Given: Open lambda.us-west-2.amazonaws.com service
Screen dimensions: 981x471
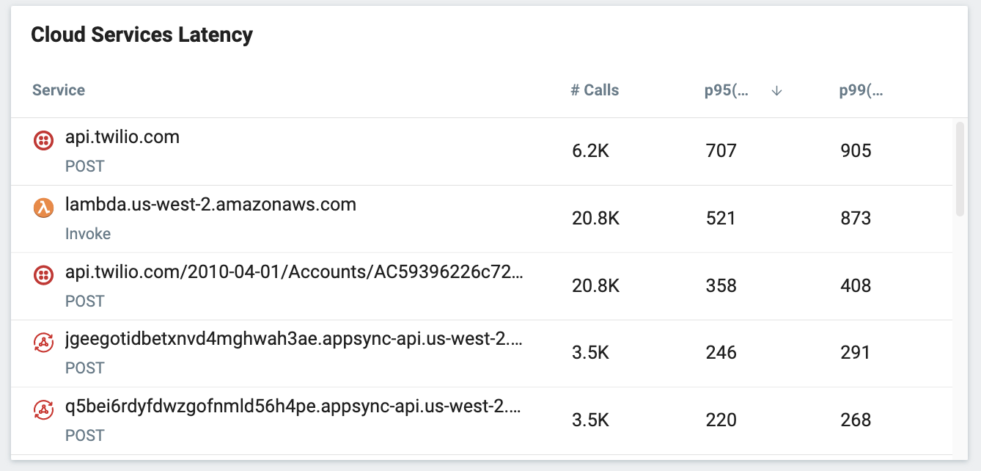Looking at the screenshot, I should click(210, 205).
